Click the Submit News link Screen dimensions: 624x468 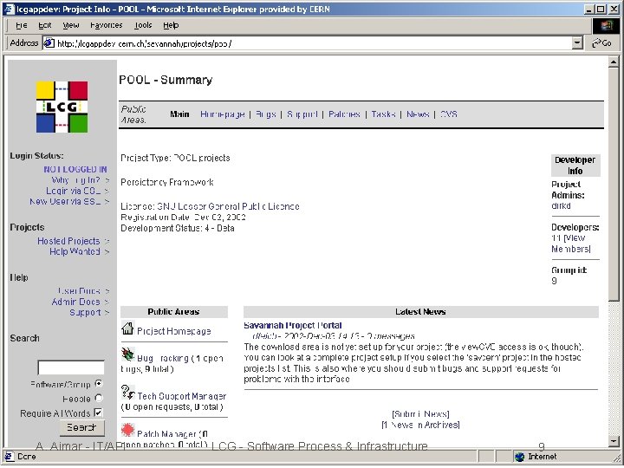420,414
